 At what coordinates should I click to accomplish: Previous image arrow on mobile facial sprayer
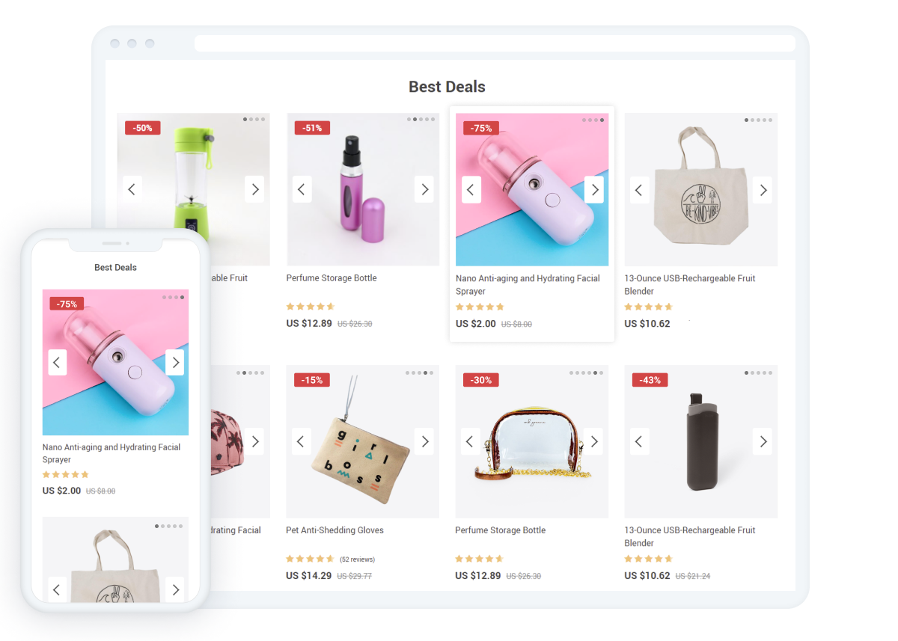58,363
